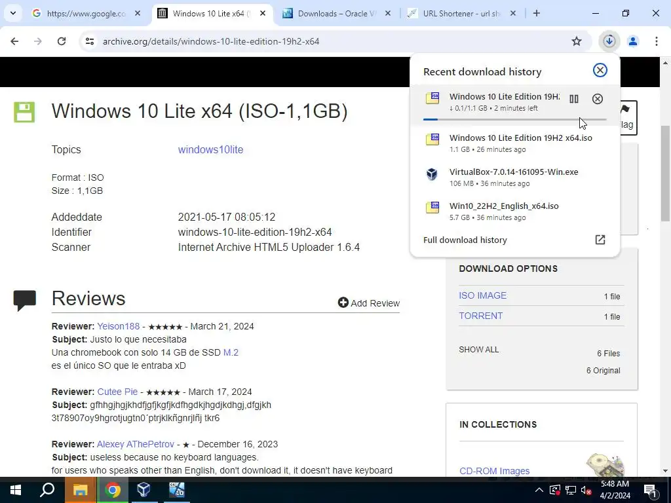Show hidden system tray icons chevron
Screen dimensions: 671x503
click(x=539, y=490)
